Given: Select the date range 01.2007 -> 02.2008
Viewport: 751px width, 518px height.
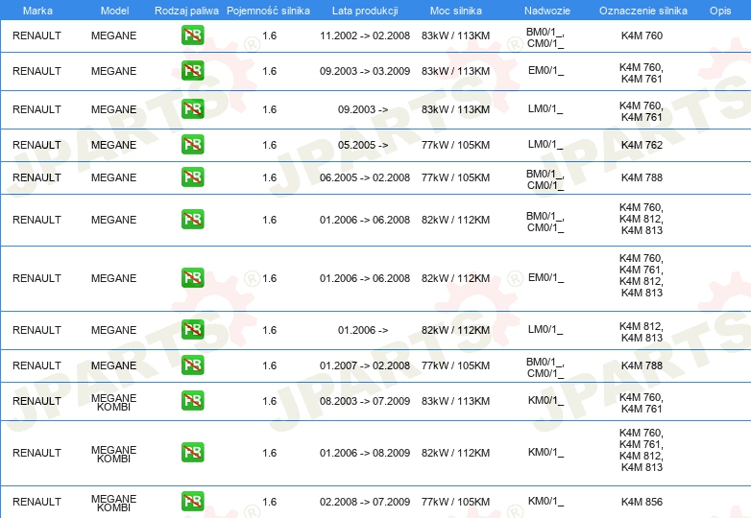Looking at the screenshot, I should 365,365.
